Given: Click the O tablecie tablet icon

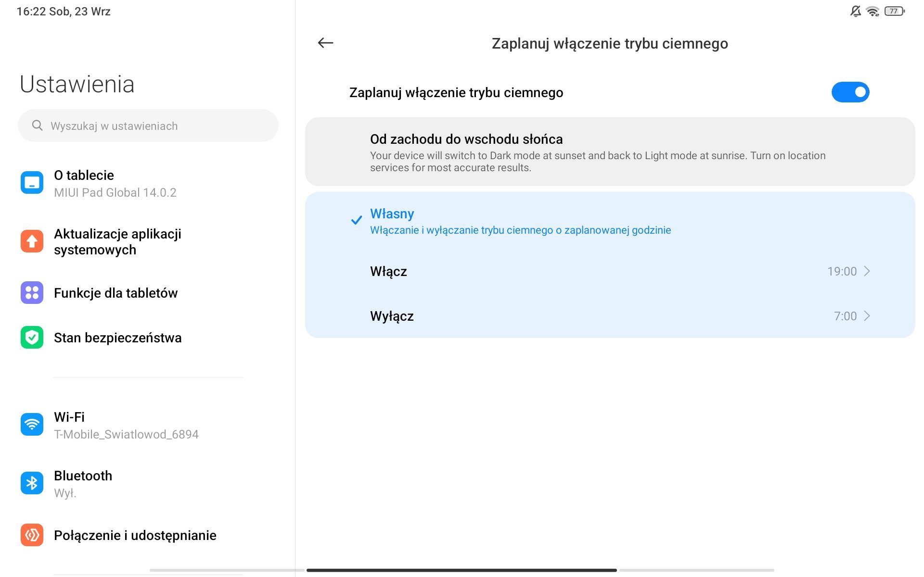Looking at the screenshot, I should click(x=32, y=183).
